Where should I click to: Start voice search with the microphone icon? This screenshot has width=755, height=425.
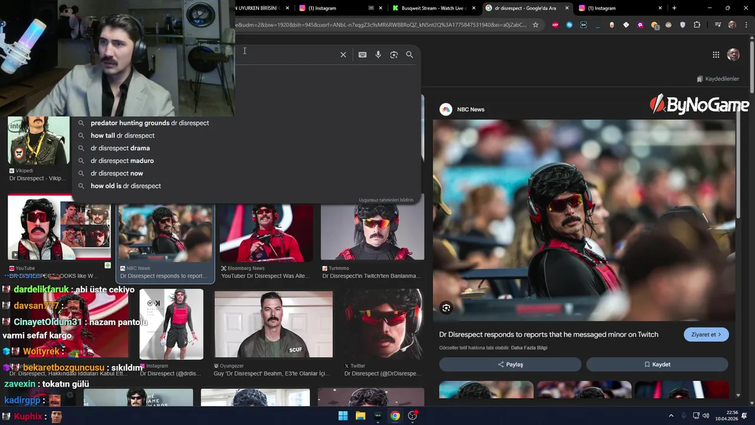[x=378, y=55]
